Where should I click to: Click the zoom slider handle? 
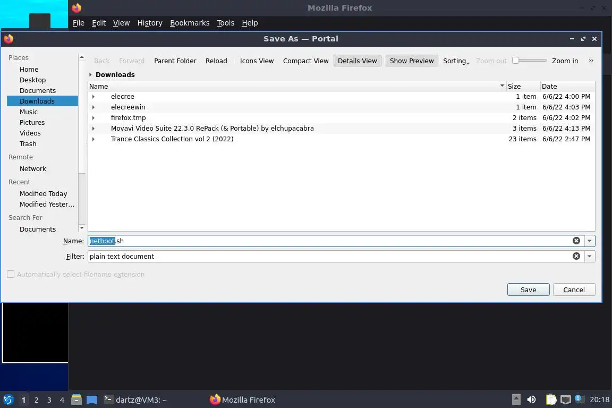coord(516,60)
